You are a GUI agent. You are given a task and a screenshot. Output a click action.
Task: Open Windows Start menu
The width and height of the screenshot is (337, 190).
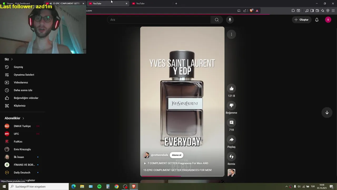click(x=4, y=187)
